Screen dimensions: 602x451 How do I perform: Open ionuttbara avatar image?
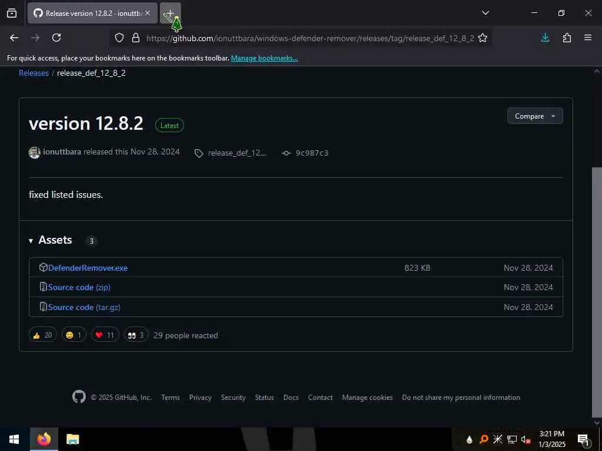[35, 152]
